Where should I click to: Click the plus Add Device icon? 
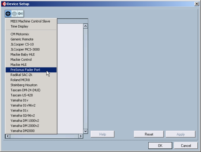(x=8, y=14)
